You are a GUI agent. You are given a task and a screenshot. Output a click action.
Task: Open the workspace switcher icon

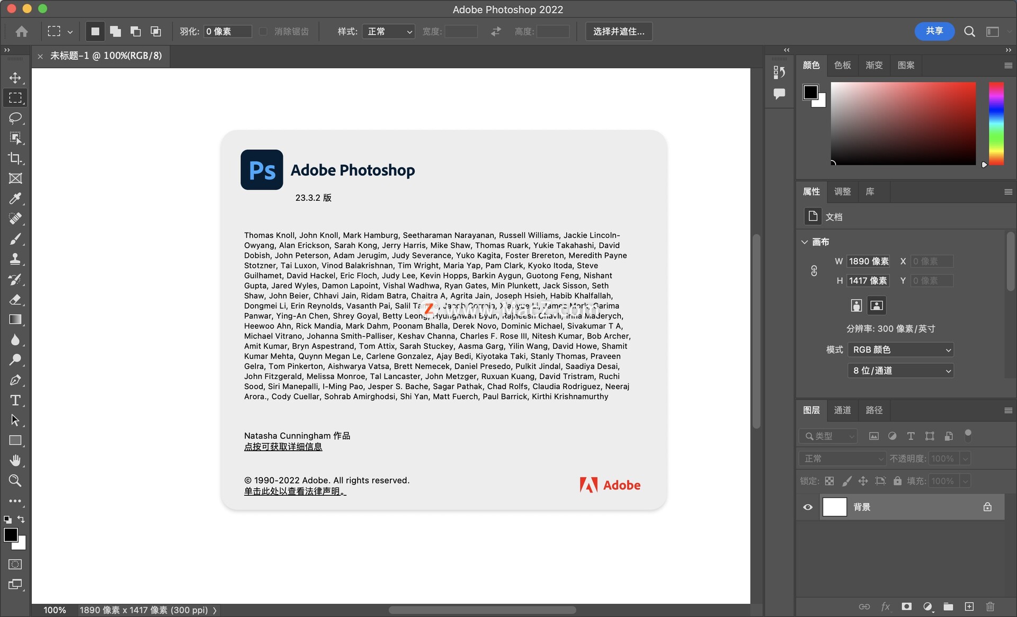pyautogui.click(x=993, y=32)
